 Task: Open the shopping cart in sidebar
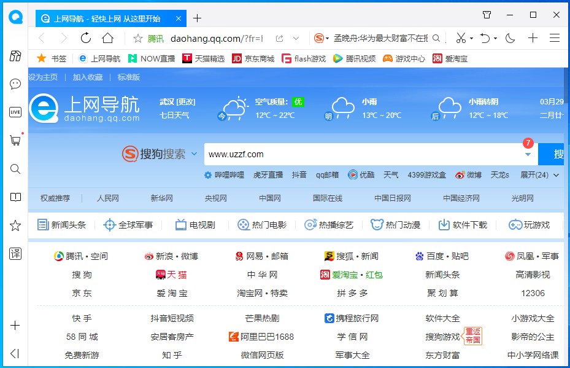click(x=15, y=140)
